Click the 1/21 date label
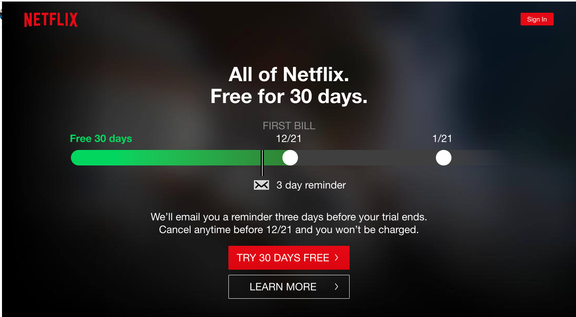The height and width of the screenshot is (317, 576). [442, 138]
